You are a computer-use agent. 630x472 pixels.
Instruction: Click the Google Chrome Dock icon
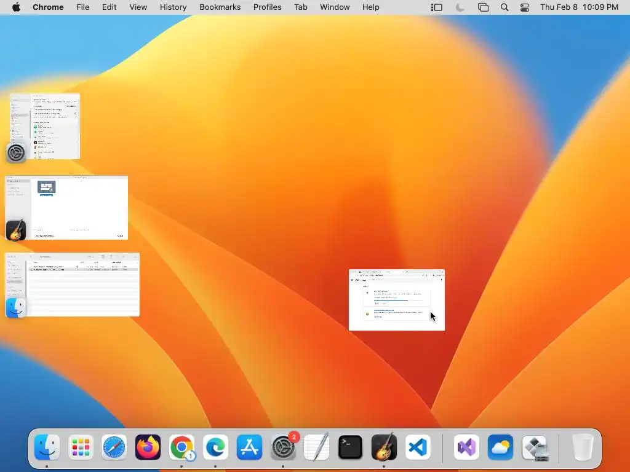point(181,447)
